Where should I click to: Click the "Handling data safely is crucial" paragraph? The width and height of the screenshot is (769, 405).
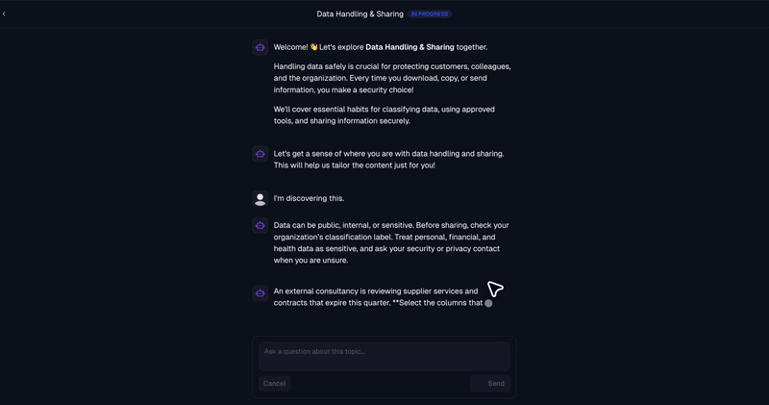[x=392, y=78]
